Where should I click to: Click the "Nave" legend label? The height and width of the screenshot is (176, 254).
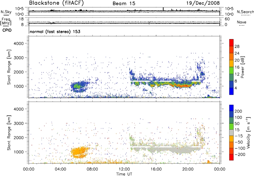[242, 22]
